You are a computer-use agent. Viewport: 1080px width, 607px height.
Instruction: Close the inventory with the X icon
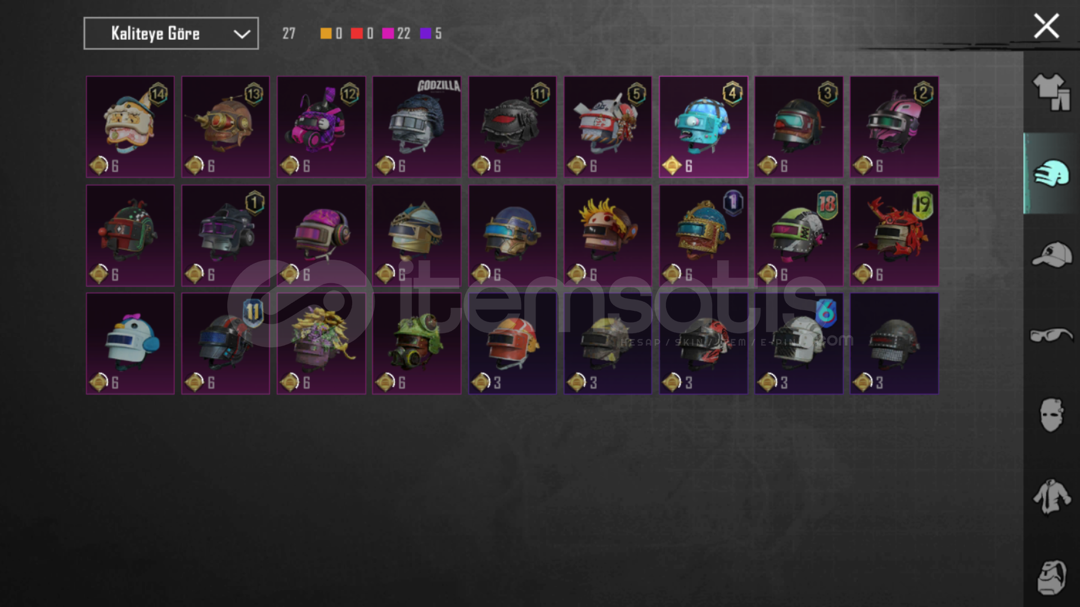tap(1046, 26)
